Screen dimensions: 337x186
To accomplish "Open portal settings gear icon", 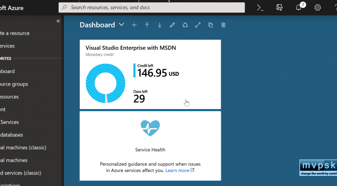I will pyautogui.click(x=318, y=8).
